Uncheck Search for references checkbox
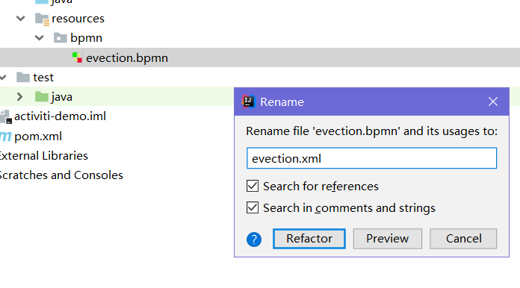This screenshot has width=520, height=288. (x=253, y=186)
